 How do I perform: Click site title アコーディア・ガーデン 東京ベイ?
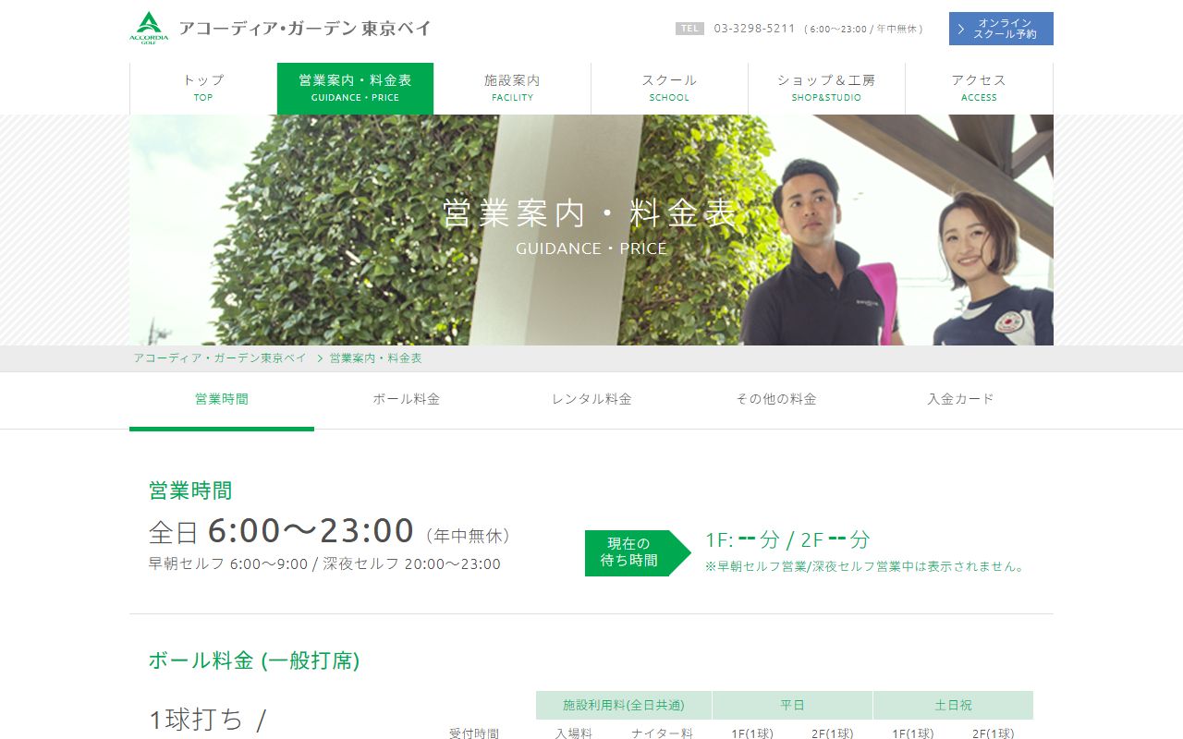coord(305,29)
